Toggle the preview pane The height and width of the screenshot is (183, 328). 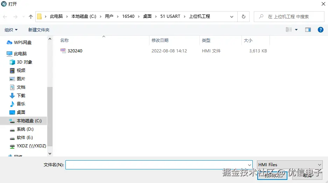[x=308, y=30]
